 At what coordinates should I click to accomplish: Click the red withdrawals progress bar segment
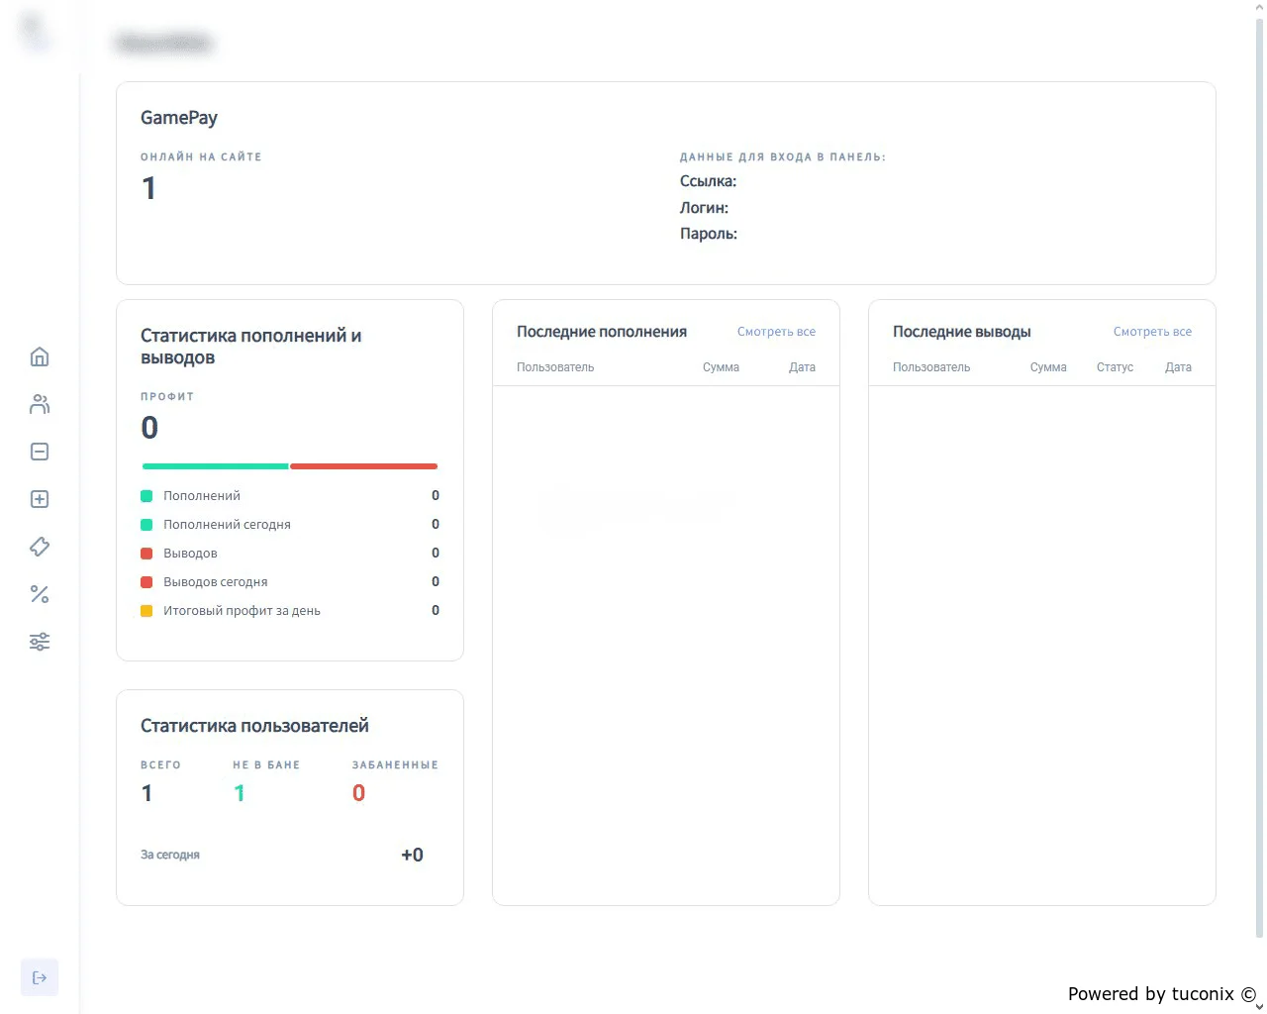click(363, 465)
